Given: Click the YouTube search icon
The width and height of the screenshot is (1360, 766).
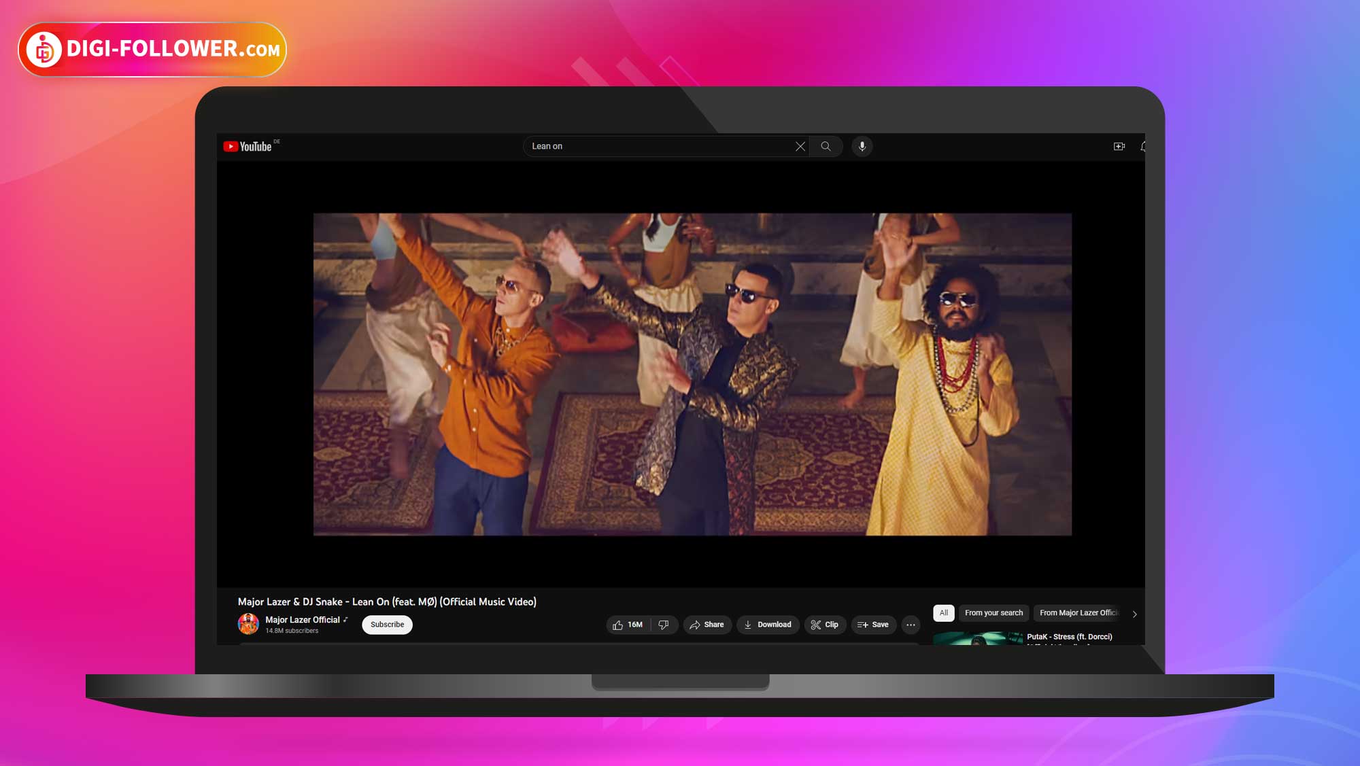Looking at the screenshot, I should click(826, 145).
